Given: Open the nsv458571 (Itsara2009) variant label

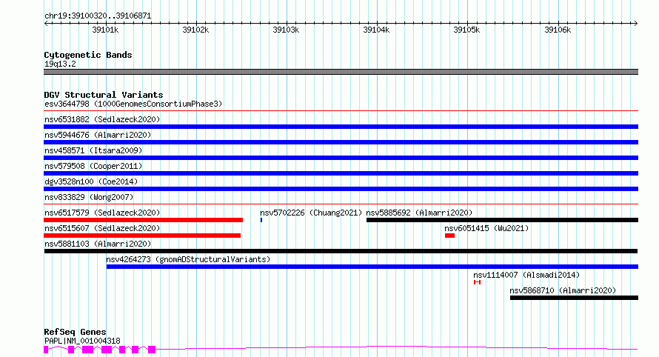Looking at the screenshot, I should point(93,150).
